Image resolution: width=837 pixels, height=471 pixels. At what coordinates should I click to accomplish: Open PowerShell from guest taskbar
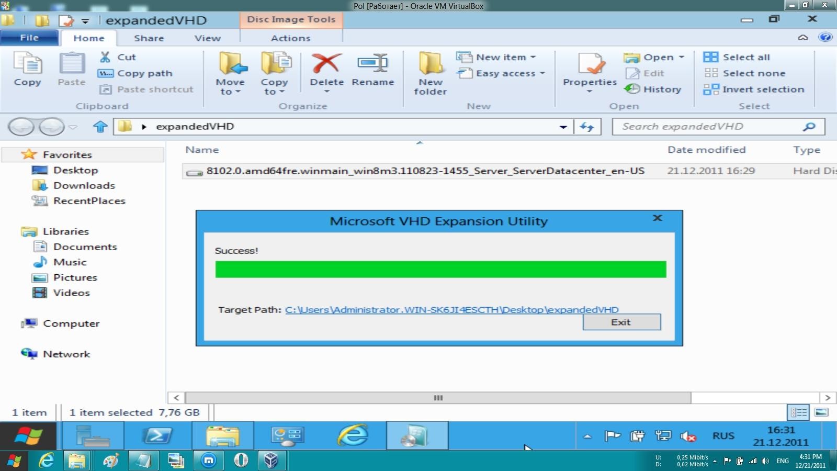pyautogui.click(x=157, y=435)
